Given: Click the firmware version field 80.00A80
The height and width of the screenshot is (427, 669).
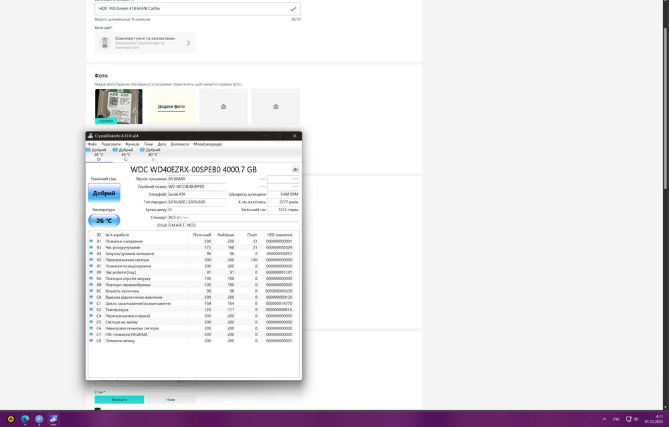Looking at the screenshot, I should click(197, 179).
